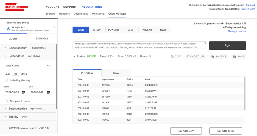Viewport: 257px width, 136px height.
Task: Click the Save As icon button
Action: [x=213, y=56]
